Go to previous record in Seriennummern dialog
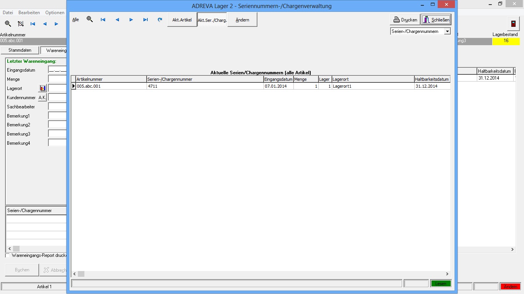Screen dimensions: 524x294 (117, 20)
